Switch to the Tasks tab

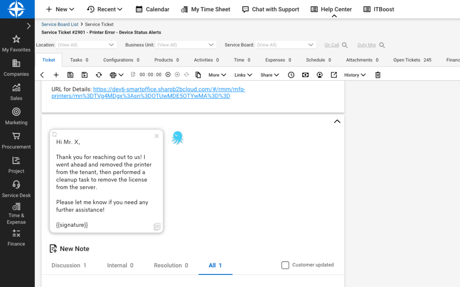coord(79,60)
